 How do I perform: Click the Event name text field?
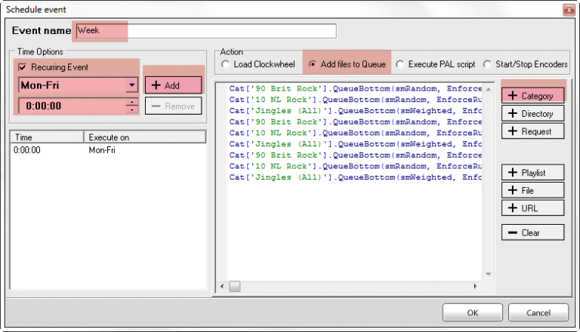pyautogui.click(x=205, y=31)
